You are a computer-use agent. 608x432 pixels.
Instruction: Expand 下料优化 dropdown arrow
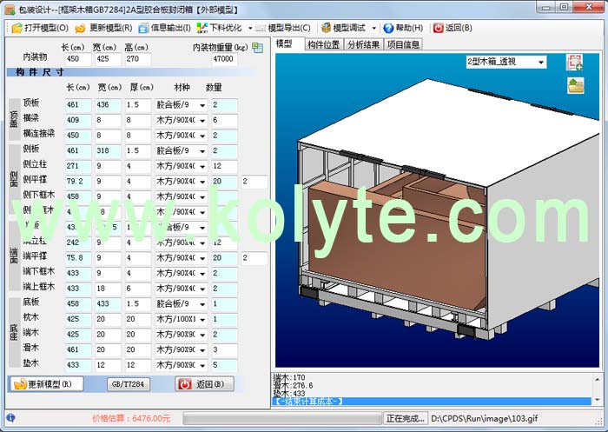click(x=250, y=28)
